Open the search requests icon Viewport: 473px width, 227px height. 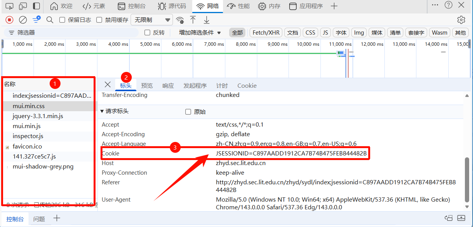coord(50,20)
